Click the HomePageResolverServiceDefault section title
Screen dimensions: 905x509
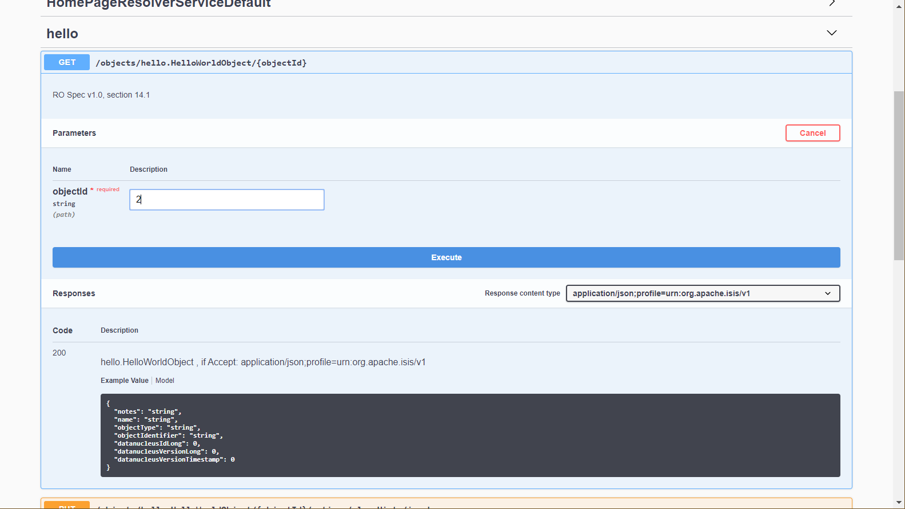pyautogui.click(x=158, y=4)
